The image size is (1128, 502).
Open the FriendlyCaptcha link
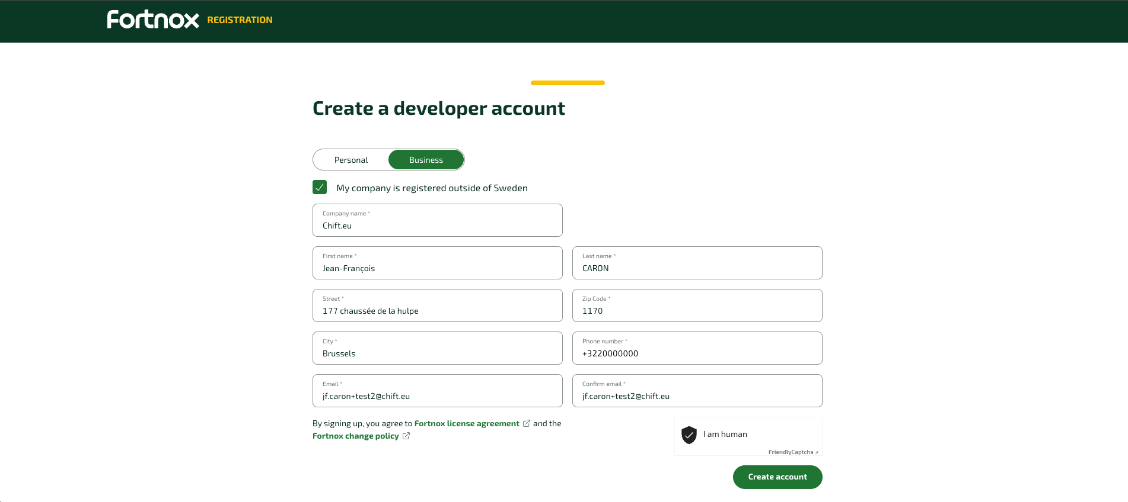(793, 452)
